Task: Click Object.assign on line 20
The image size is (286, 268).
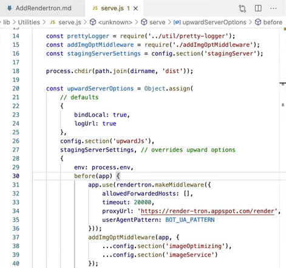Action: click(x=167, y=89)
